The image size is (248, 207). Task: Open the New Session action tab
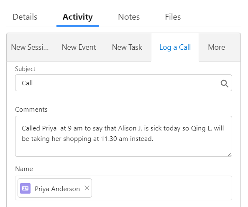[30, 47]
